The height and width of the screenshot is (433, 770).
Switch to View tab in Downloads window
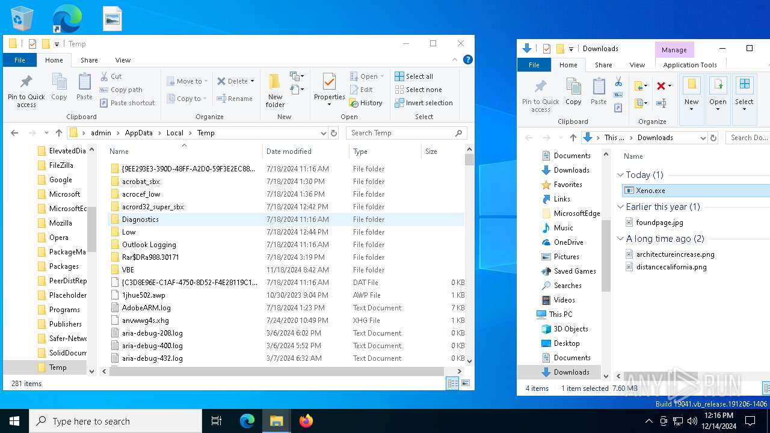click(637, 65)
